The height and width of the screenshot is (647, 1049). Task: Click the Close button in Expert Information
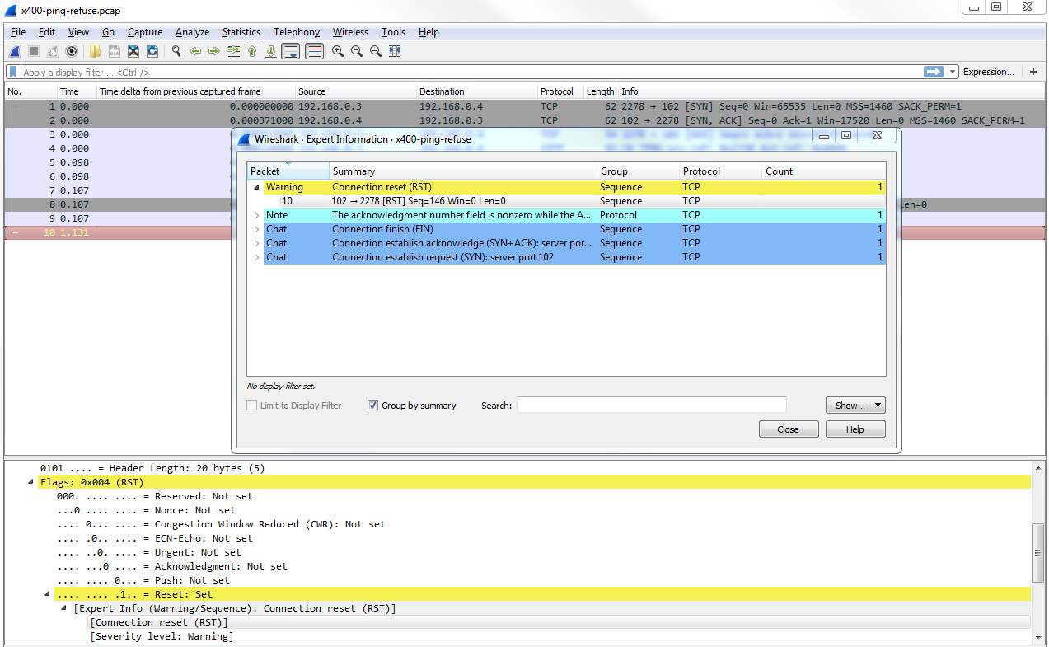(788, 429)
